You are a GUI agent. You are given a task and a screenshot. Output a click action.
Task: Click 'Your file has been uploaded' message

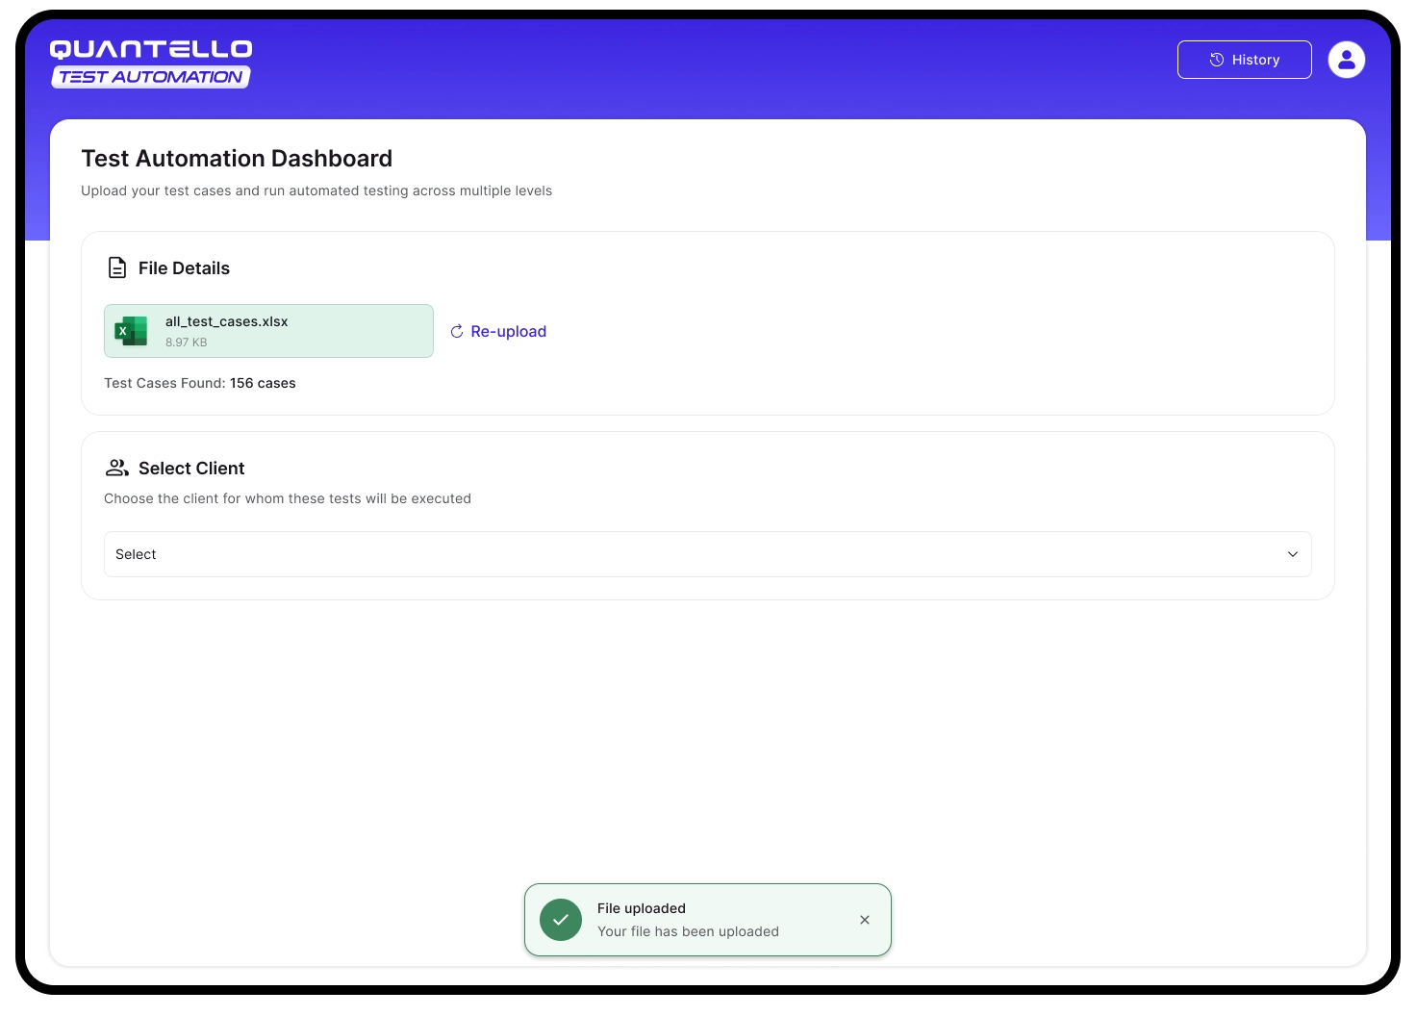click(688, 931)
